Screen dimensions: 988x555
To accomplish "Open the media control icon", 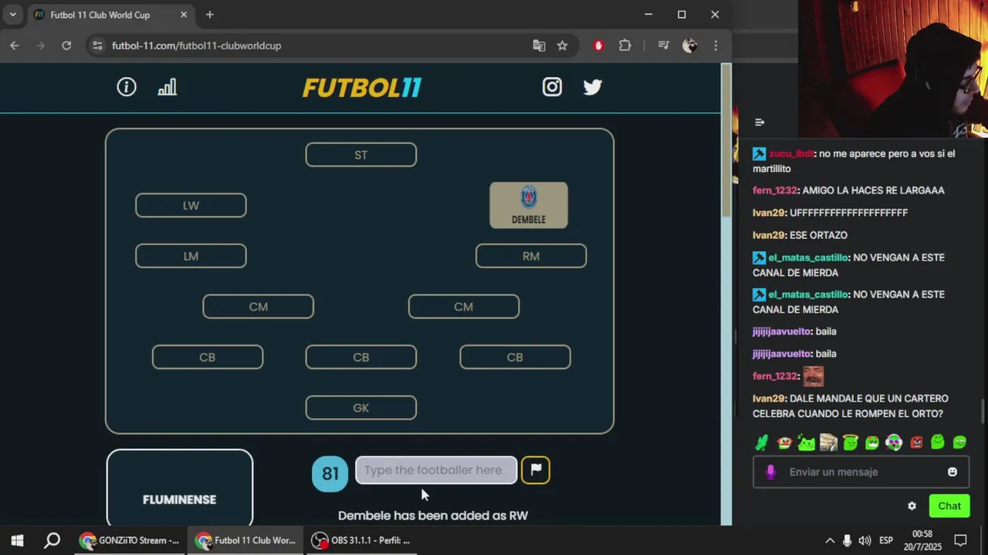I will click(x=663, y=45).
